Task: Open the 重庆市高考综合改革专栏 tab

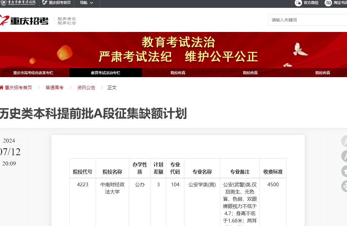Action: [33, 73]
